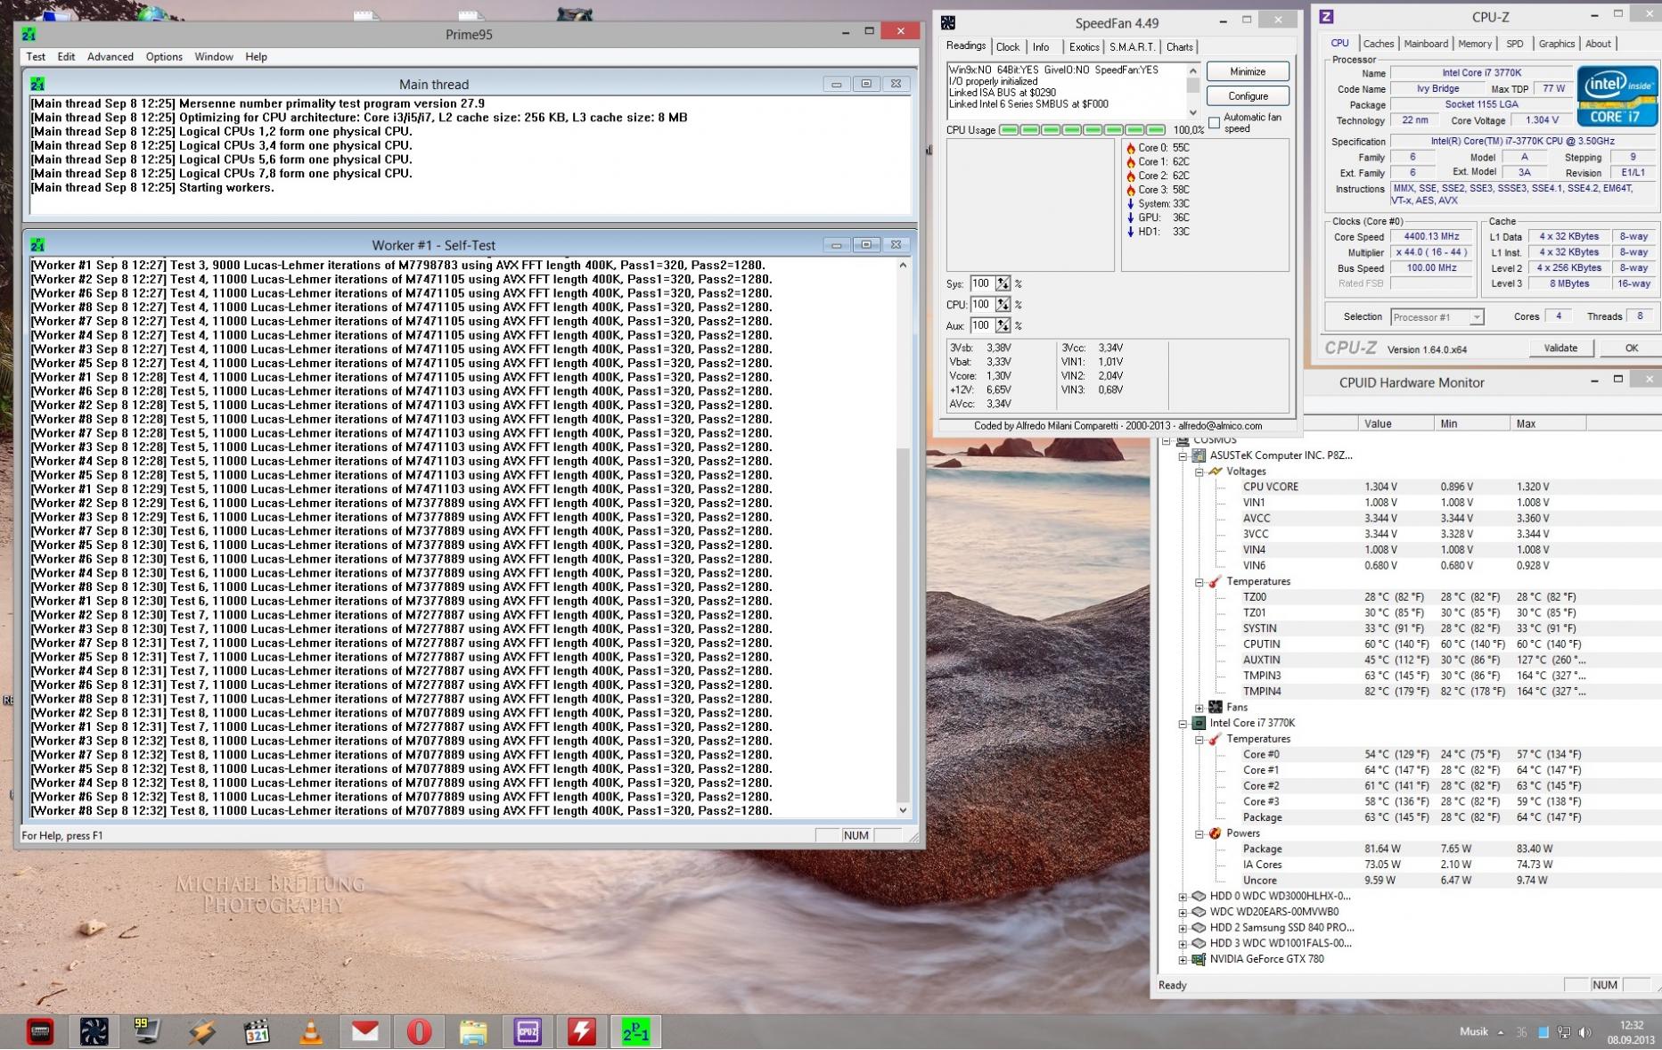Click the Minimize button in SpeedFan
1662x1050 pixels.
[1248, 71]
